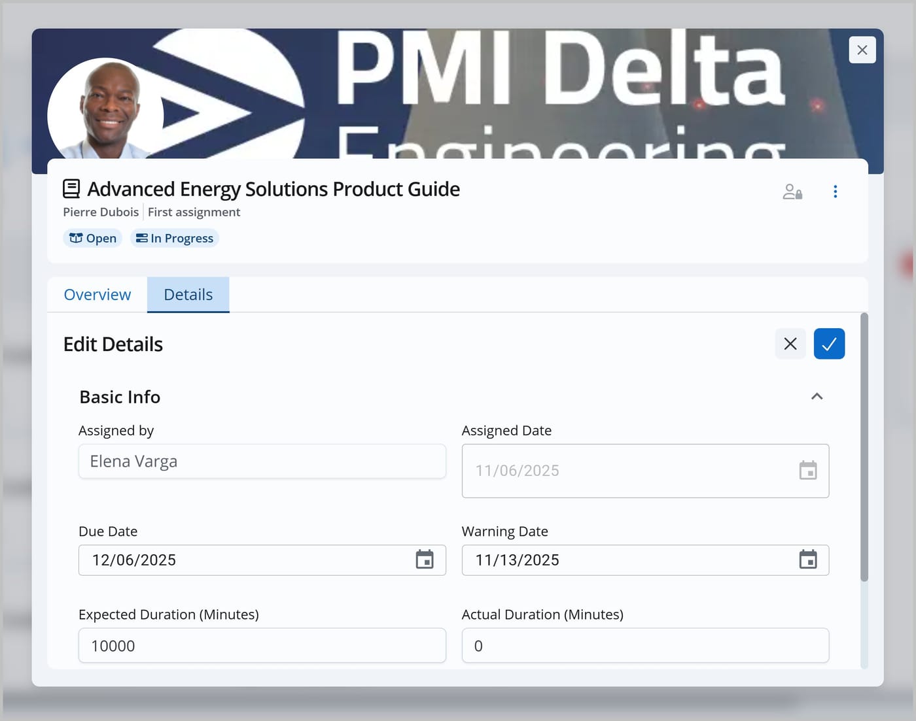Click the In Progress status badge
The width and height of the screenshot is (916, 721).
[x=175, y=239]
